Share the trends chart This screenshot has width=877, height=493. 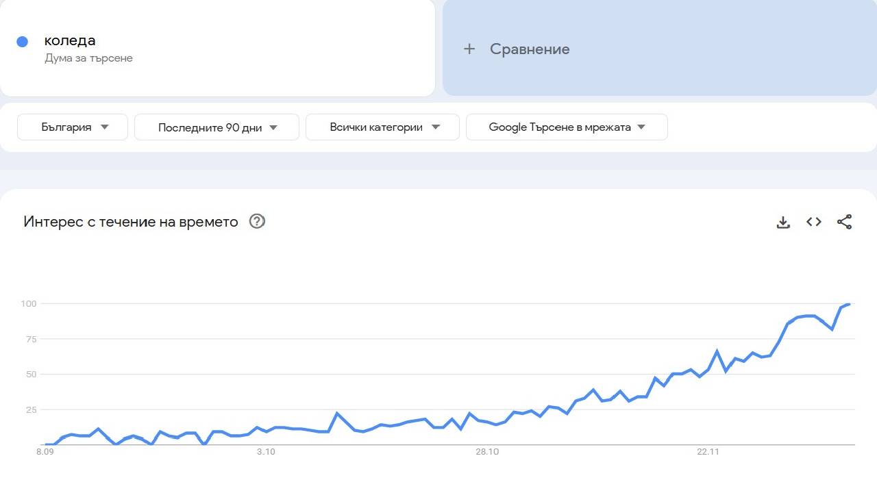(845, 221)
